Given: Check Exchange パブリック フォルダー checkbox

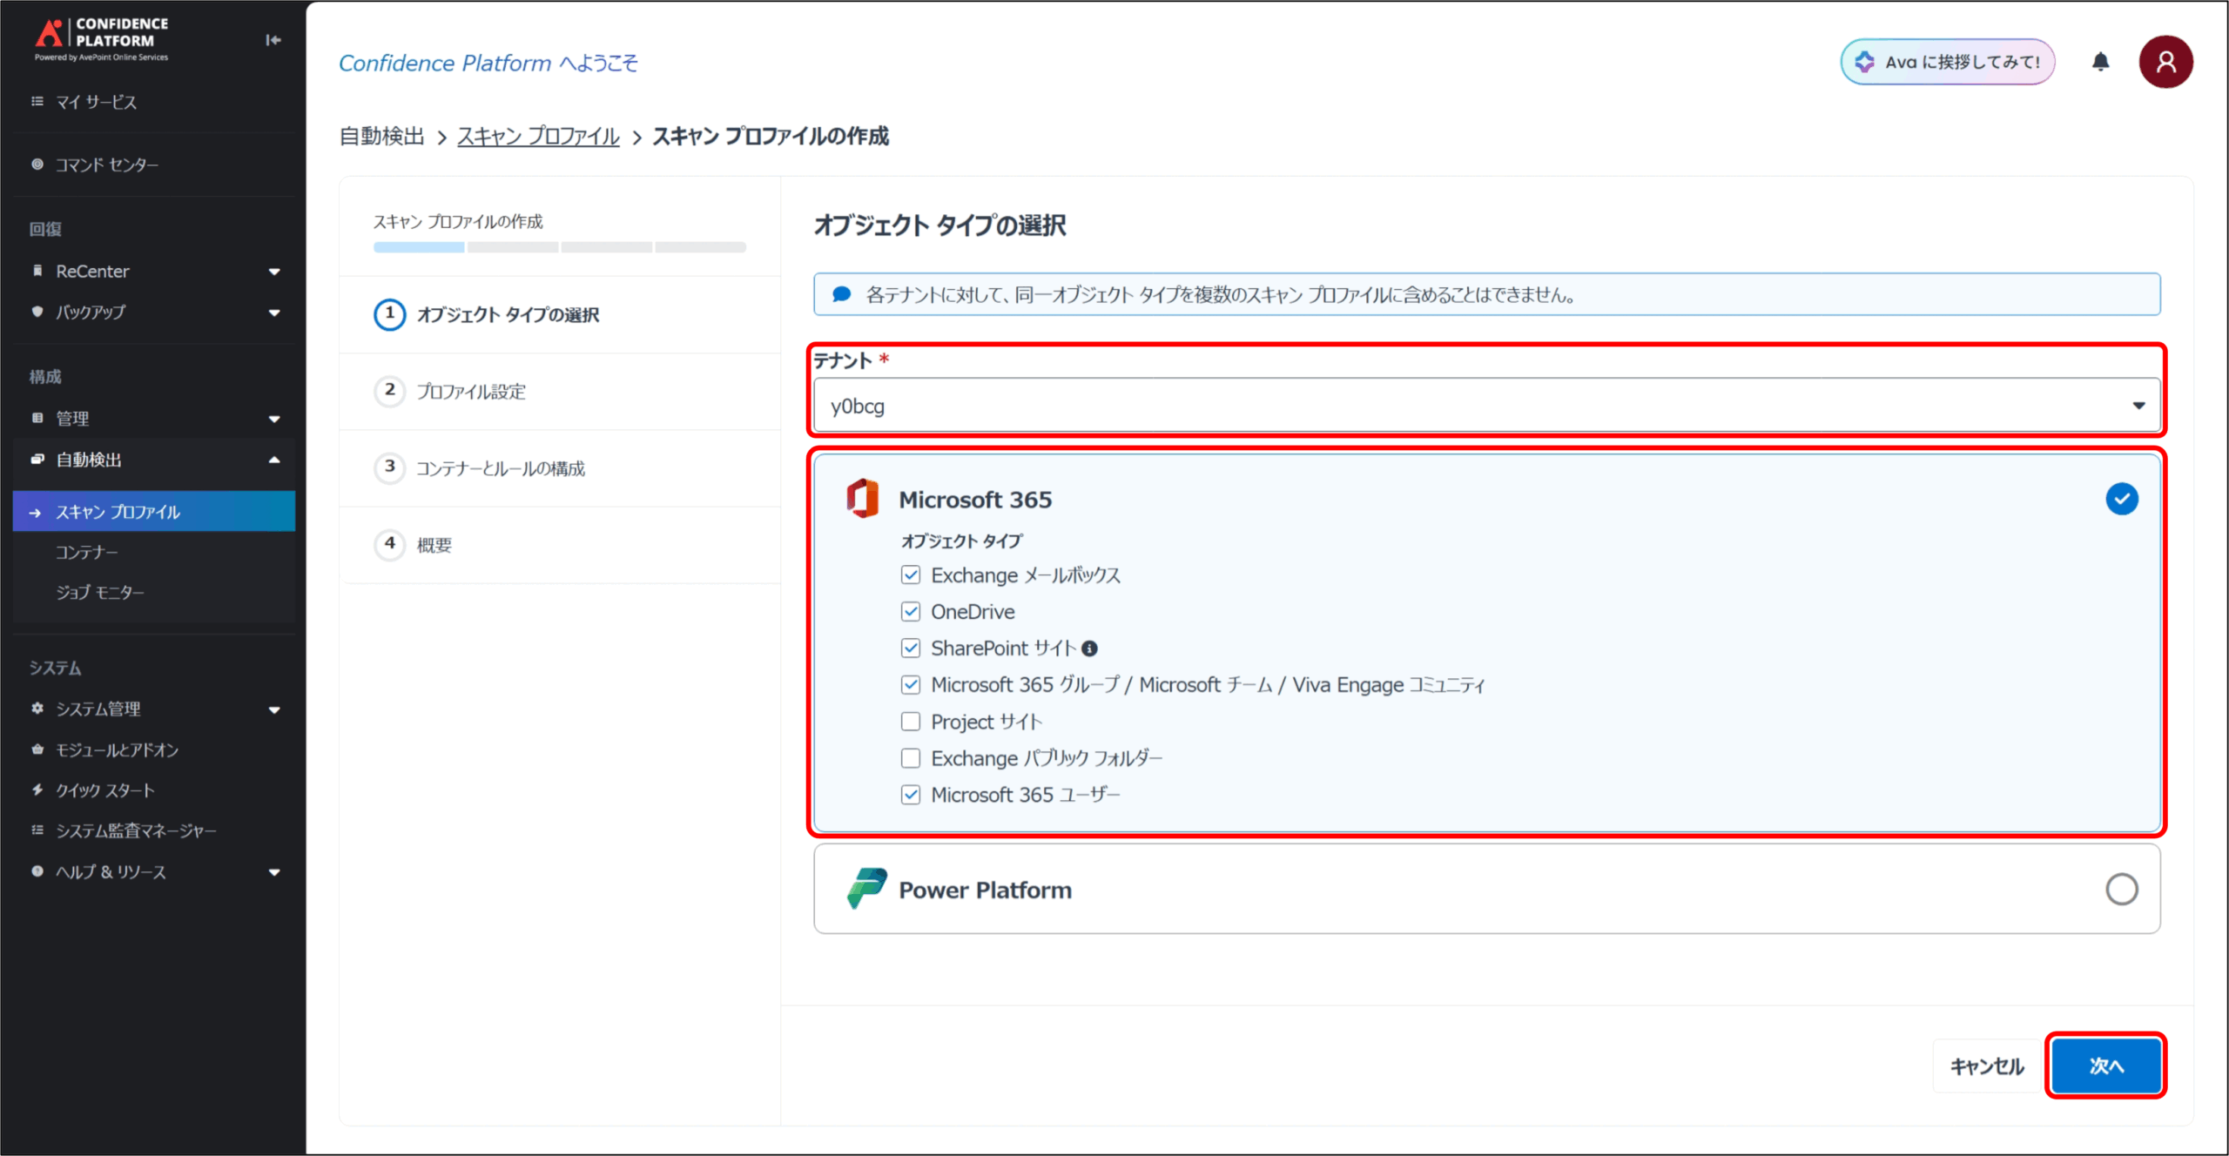Looking at the screenshot, I should (x=911, y=758).
